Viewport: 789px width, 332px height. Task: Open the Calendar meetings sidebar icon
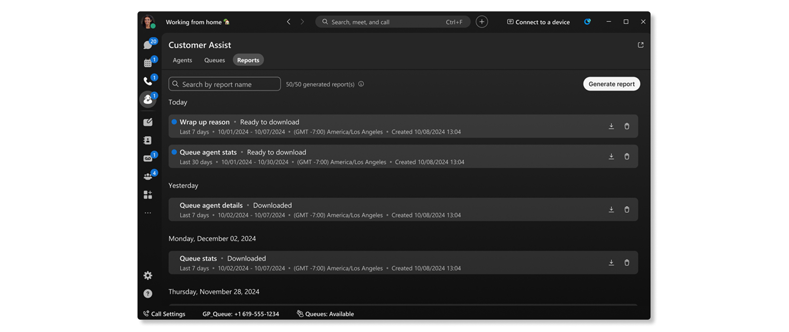(148, 63)
